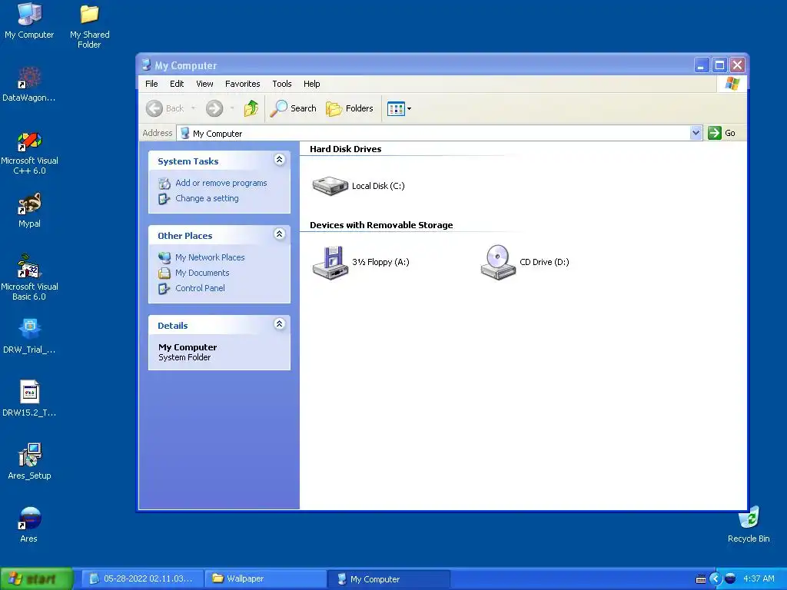Open the Back history dropdown arrow
The width and height of the screenshot is (787, 590).
193,108
